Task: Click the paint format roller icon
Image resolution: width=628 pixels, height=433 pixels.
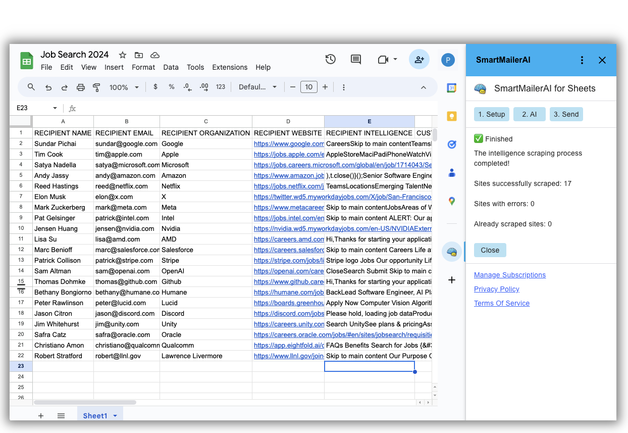Action: click(x=96, y=87)
